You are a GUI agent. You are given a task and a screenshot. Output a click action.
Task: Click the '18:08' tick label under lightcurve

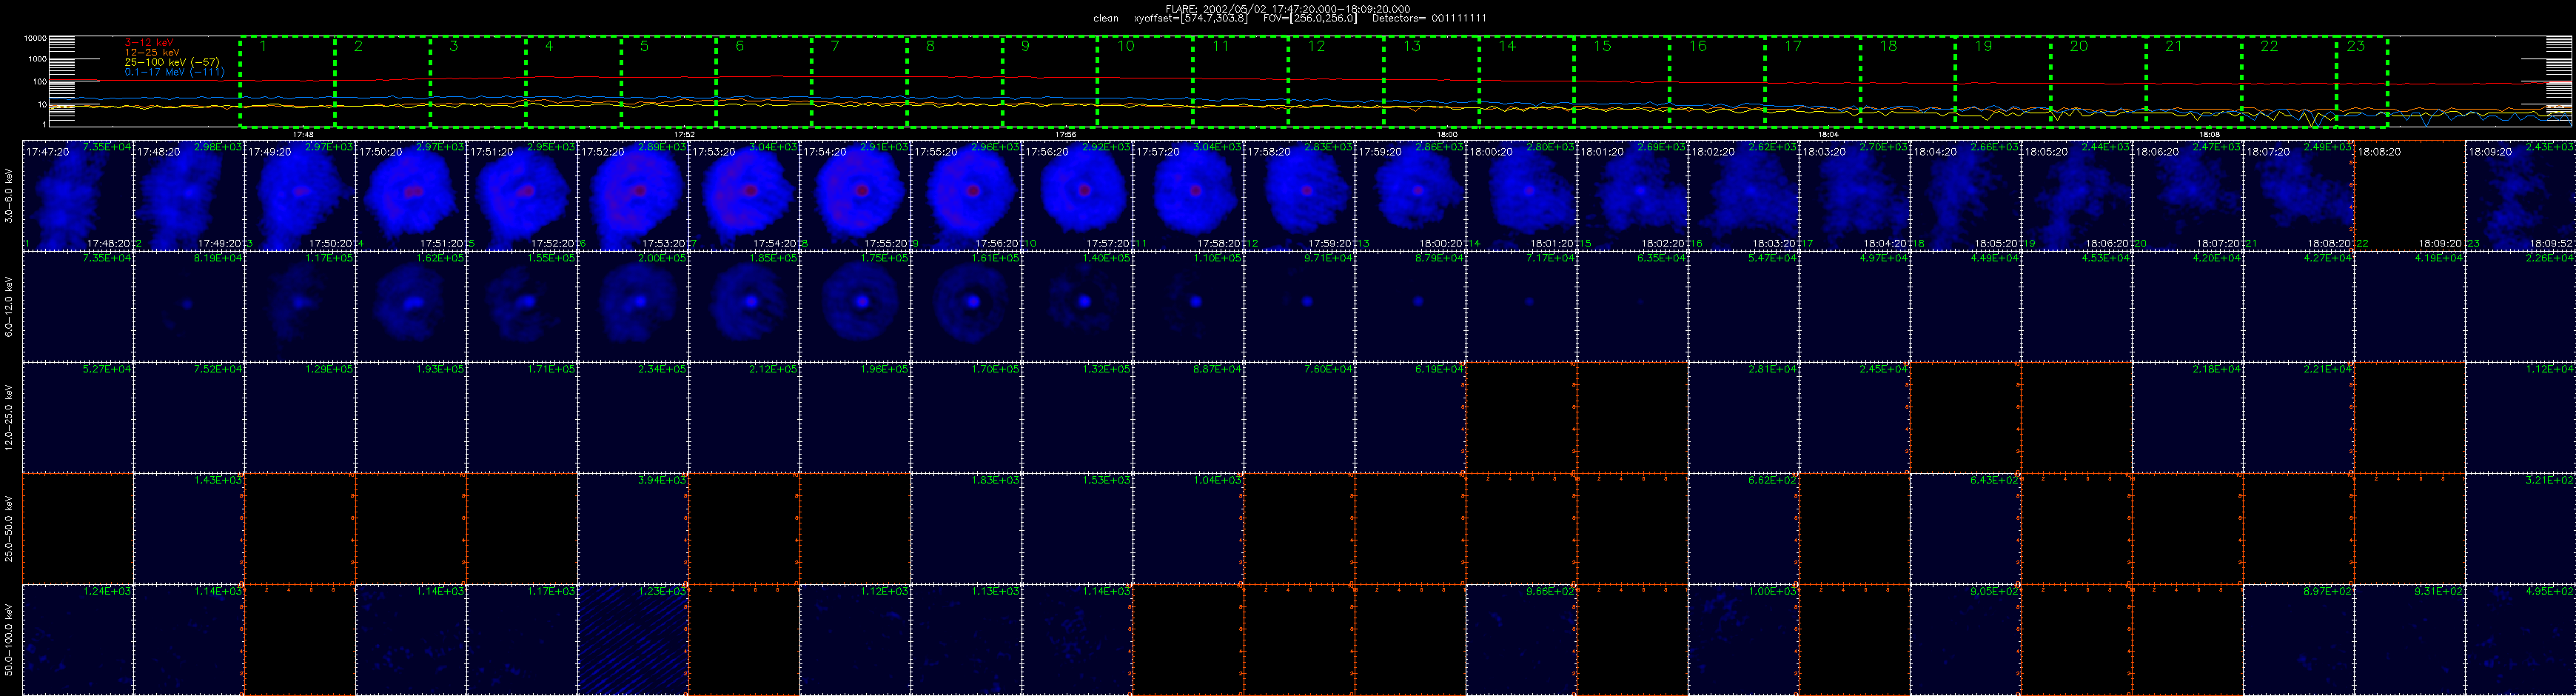[x=2210, y=134]
